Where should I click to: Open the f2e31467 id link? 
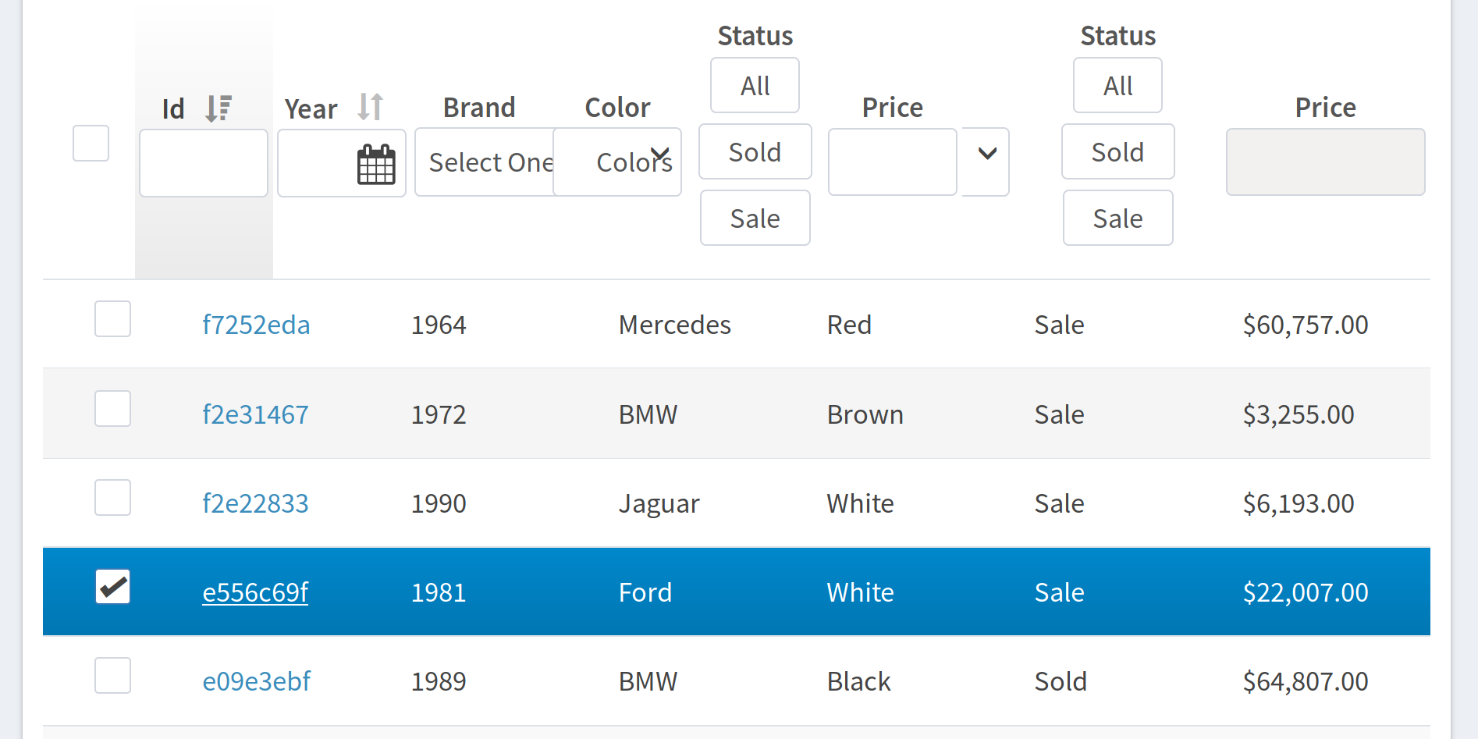click(x=255, y=414)
